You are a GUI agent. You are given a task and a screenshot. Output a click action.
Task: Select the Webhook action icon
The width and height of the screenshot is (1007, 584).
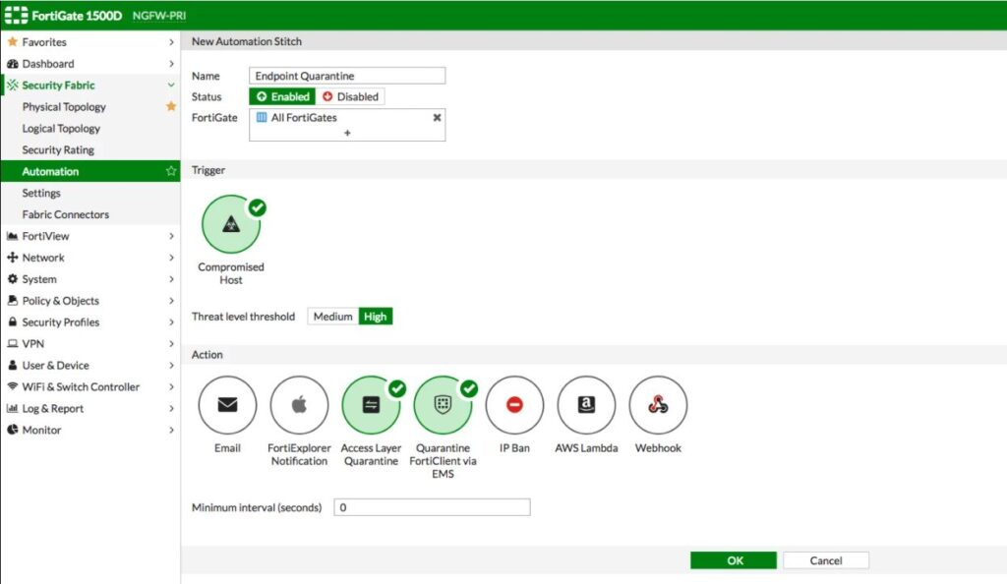pos(658,405)
